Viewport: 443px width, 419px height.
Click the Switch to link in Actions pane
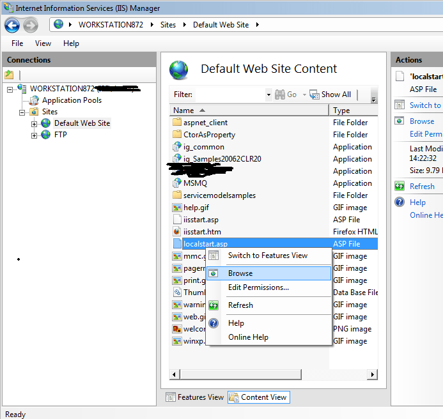425,105
